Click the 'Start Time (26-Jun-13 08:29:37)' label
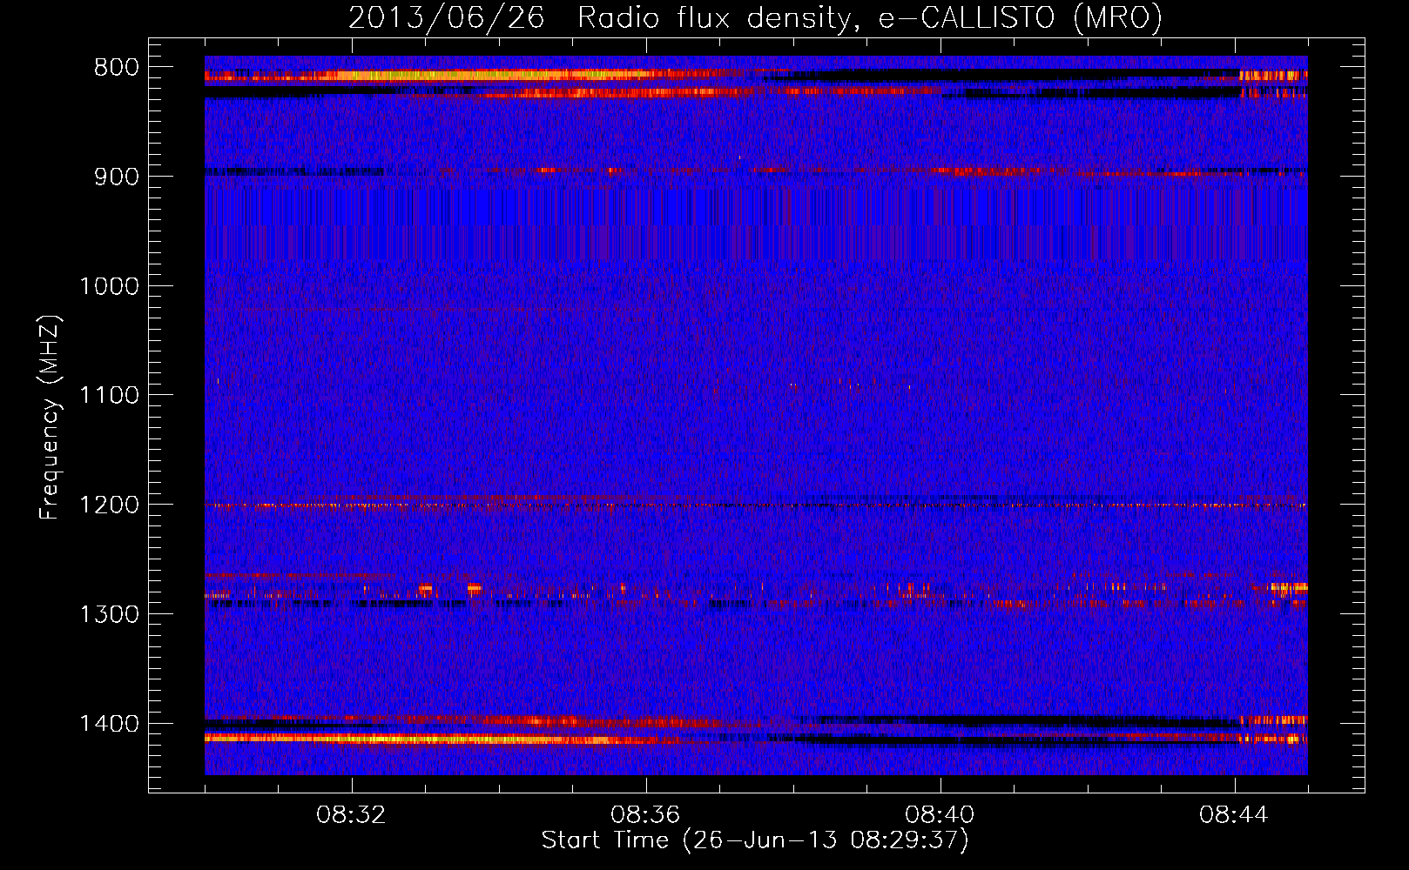This screenshot has width=1409, height=870. [x=755, y=840]
